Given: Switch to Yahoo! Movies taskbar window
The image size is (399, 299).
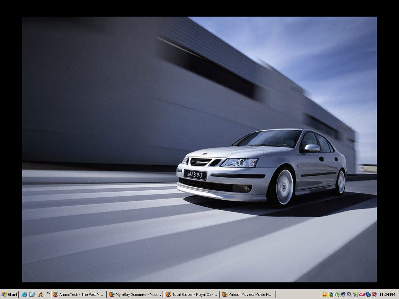Looking at the screenshot, I should 248,295.
